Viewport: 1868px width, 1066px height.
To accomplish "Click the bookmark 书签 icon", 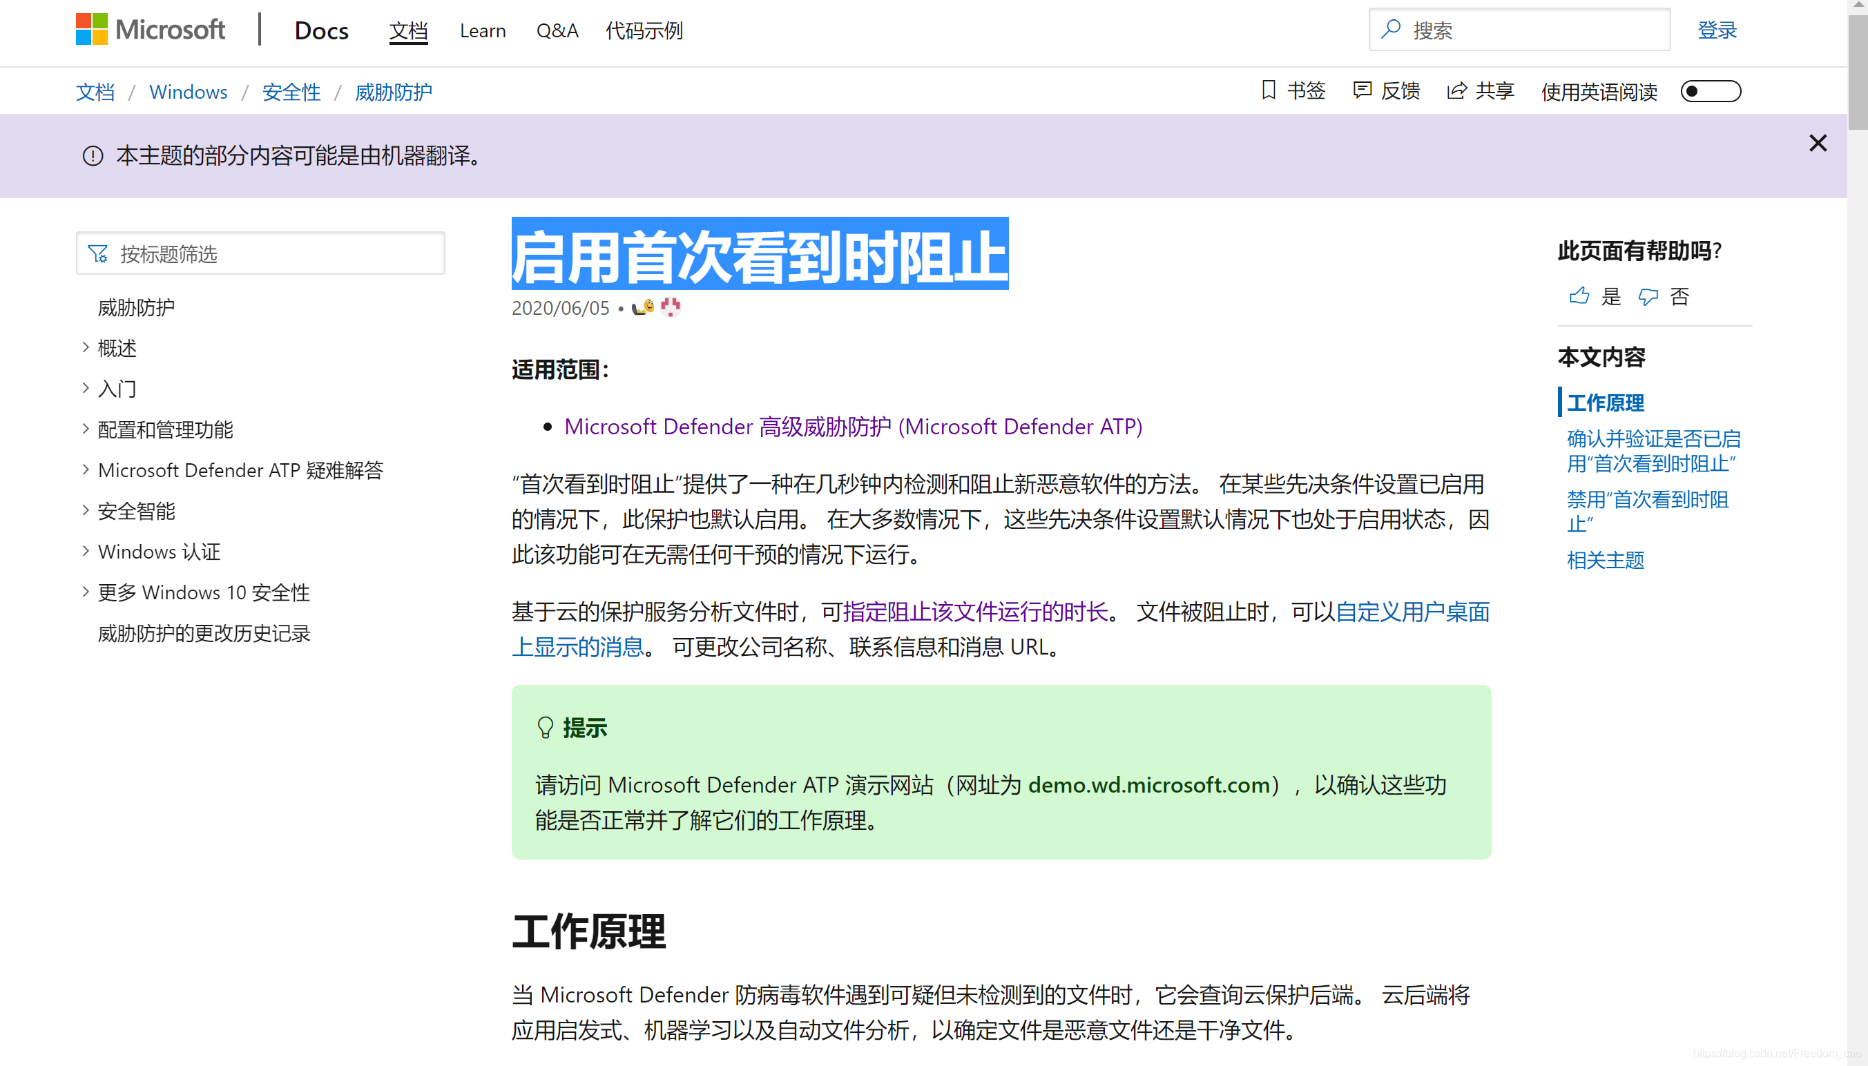I will (1269, 90).
